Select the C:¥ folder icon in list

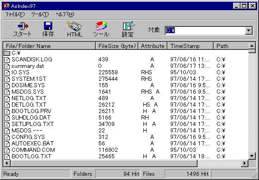(x=7, y=53)
